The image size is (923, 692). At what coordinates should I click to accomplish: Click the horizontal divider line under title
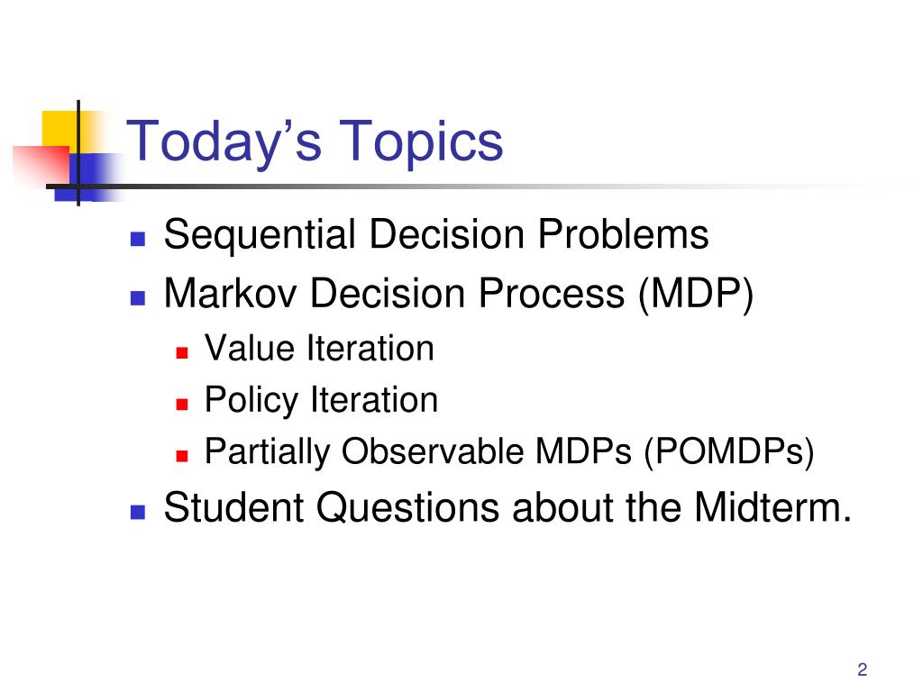[471, 187]
